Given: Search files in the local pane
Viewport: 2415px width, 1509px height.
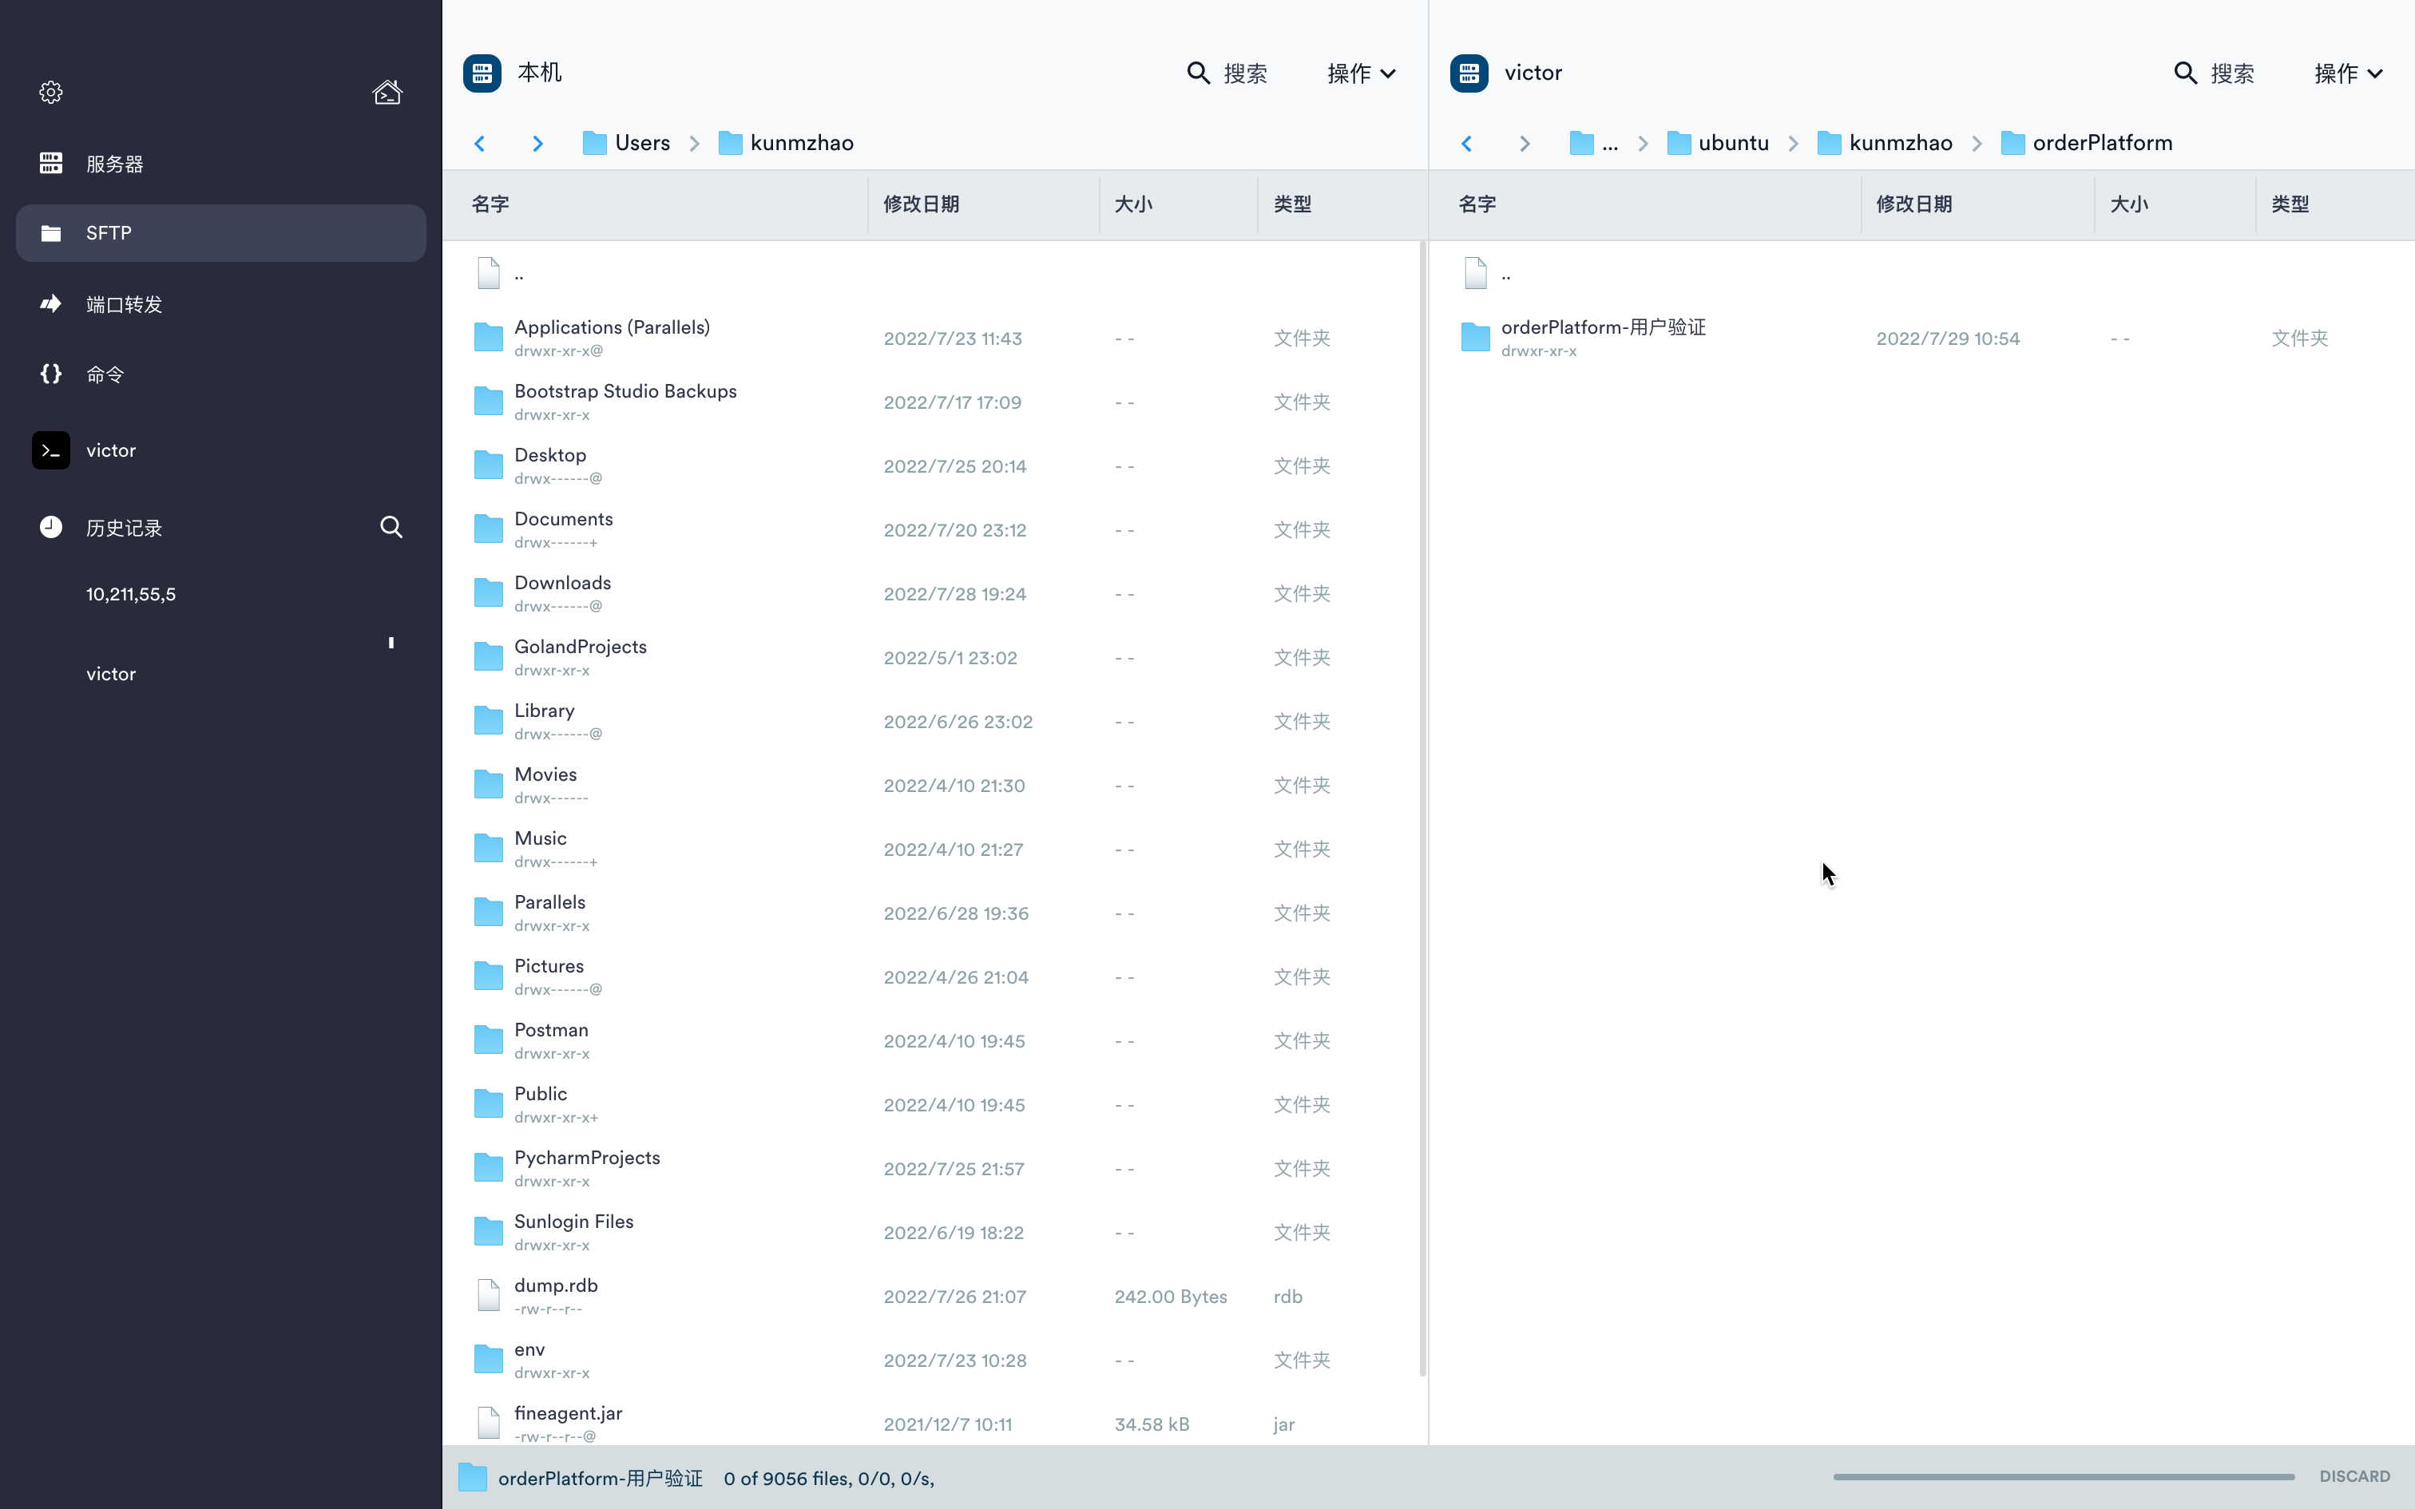Looking at the screenshot, I should (1227, 73).
